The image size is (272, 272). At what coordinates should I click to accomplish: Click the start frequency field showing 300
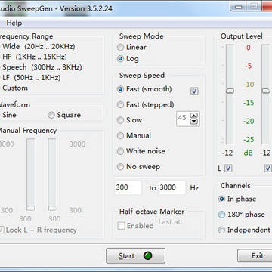[128, 187]
